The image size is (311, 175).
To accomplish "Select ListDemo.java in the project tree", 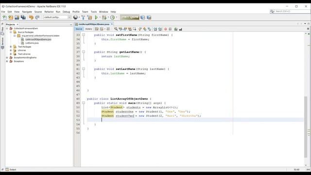I will [32, 43].
